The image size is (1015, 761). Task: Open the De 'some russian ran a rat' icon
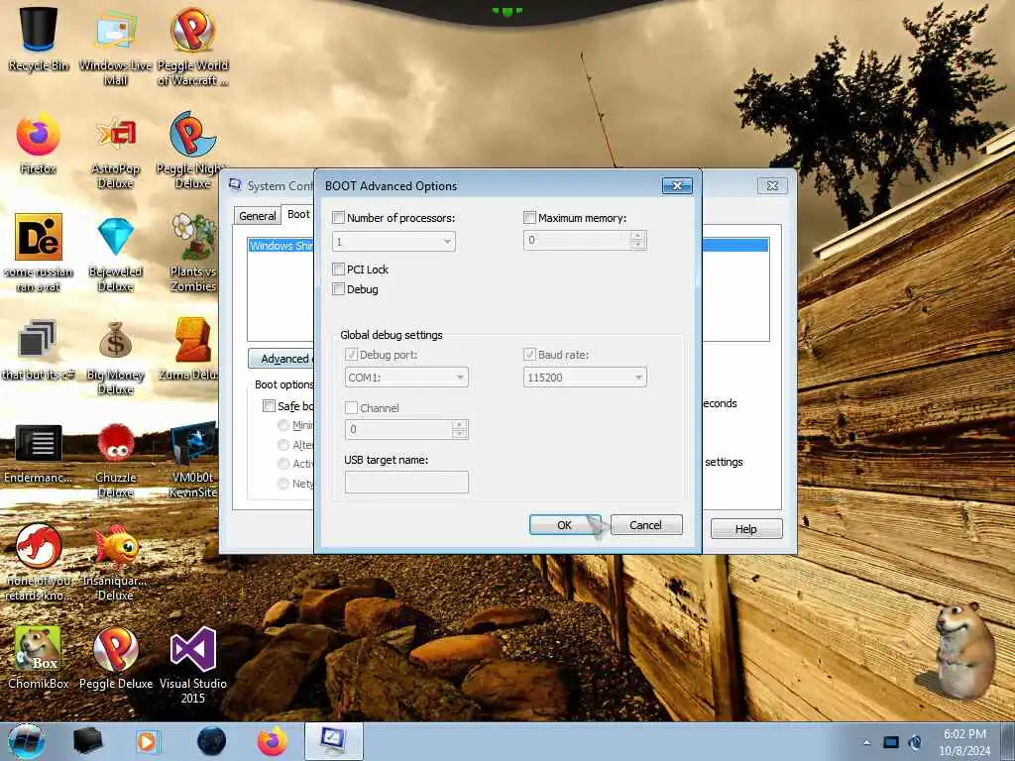pos(39,253)
